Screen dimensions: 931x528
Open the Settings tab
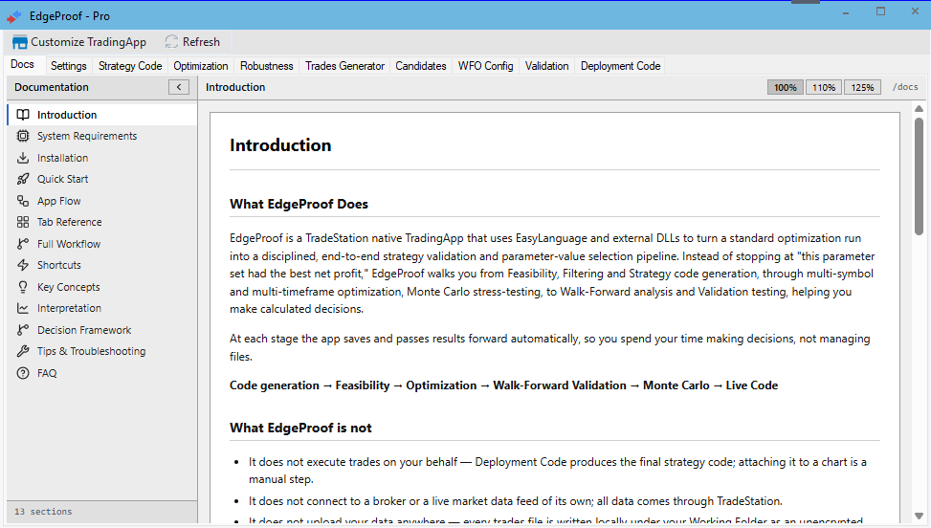pyautogui.click(x=68, y=66)
